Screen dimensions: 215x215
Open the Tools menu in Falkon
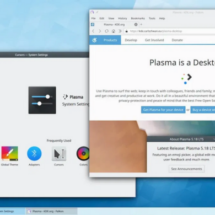tap(152, 18)
